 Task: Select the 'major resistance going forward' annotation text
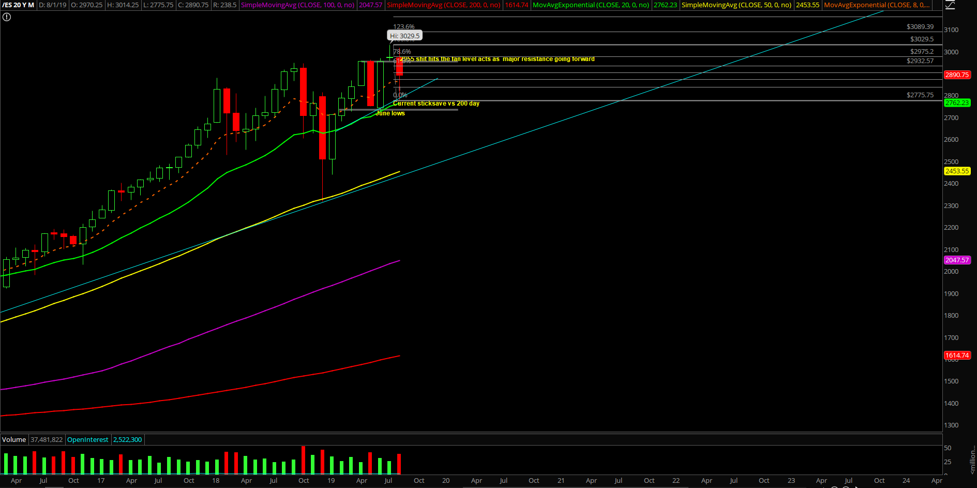pos(549,59)
